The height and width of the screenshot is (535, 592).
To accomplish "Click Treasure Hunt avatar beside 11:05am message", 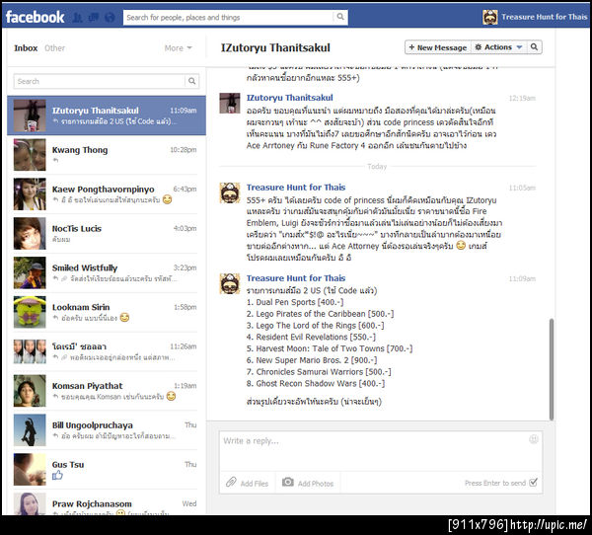I will (x=230, y=192).
